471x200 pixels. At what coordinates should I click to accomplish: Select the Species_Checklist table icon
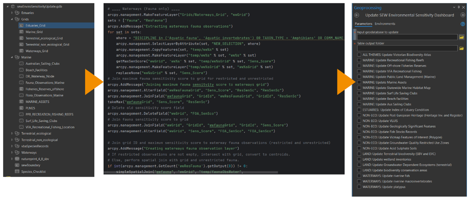pos(17,172)
